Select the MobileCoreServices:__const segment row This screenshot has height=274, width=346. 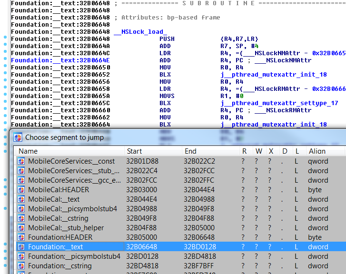[181, 161]
